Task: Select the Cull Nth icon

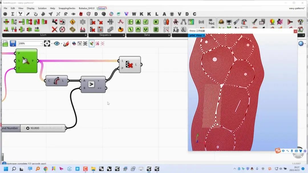Action: click(x=100, y=22)
